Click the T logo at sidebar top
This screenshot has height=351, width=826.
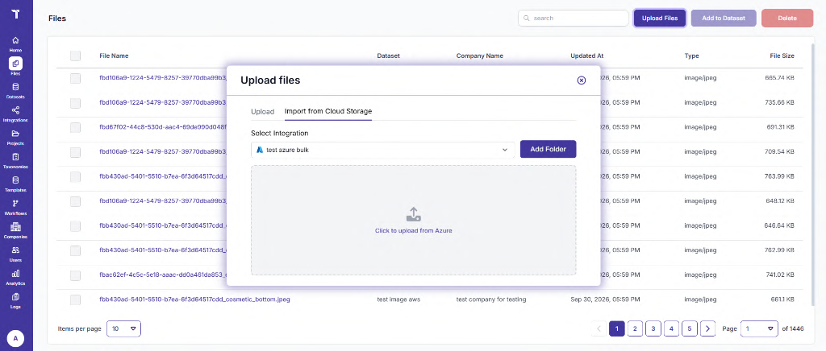pyautogui.click(x=16, y=14)
